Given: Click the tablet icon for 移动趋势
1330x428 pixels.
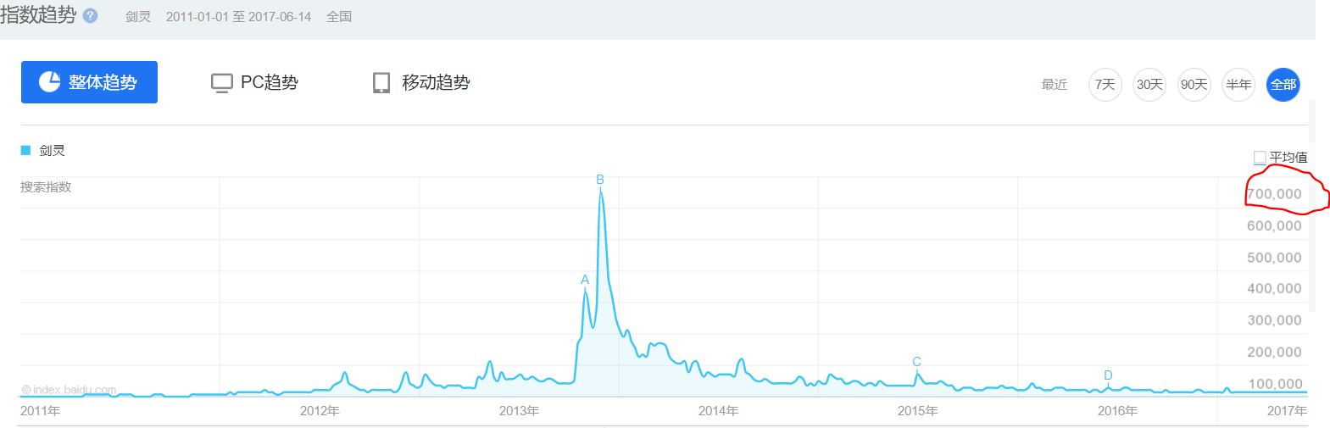Looking at the screenshot, I should pyautogui.click(x=381, y=83).
